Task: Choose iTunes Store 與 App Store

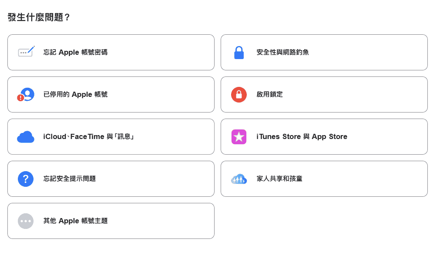Action: (302, 136)
